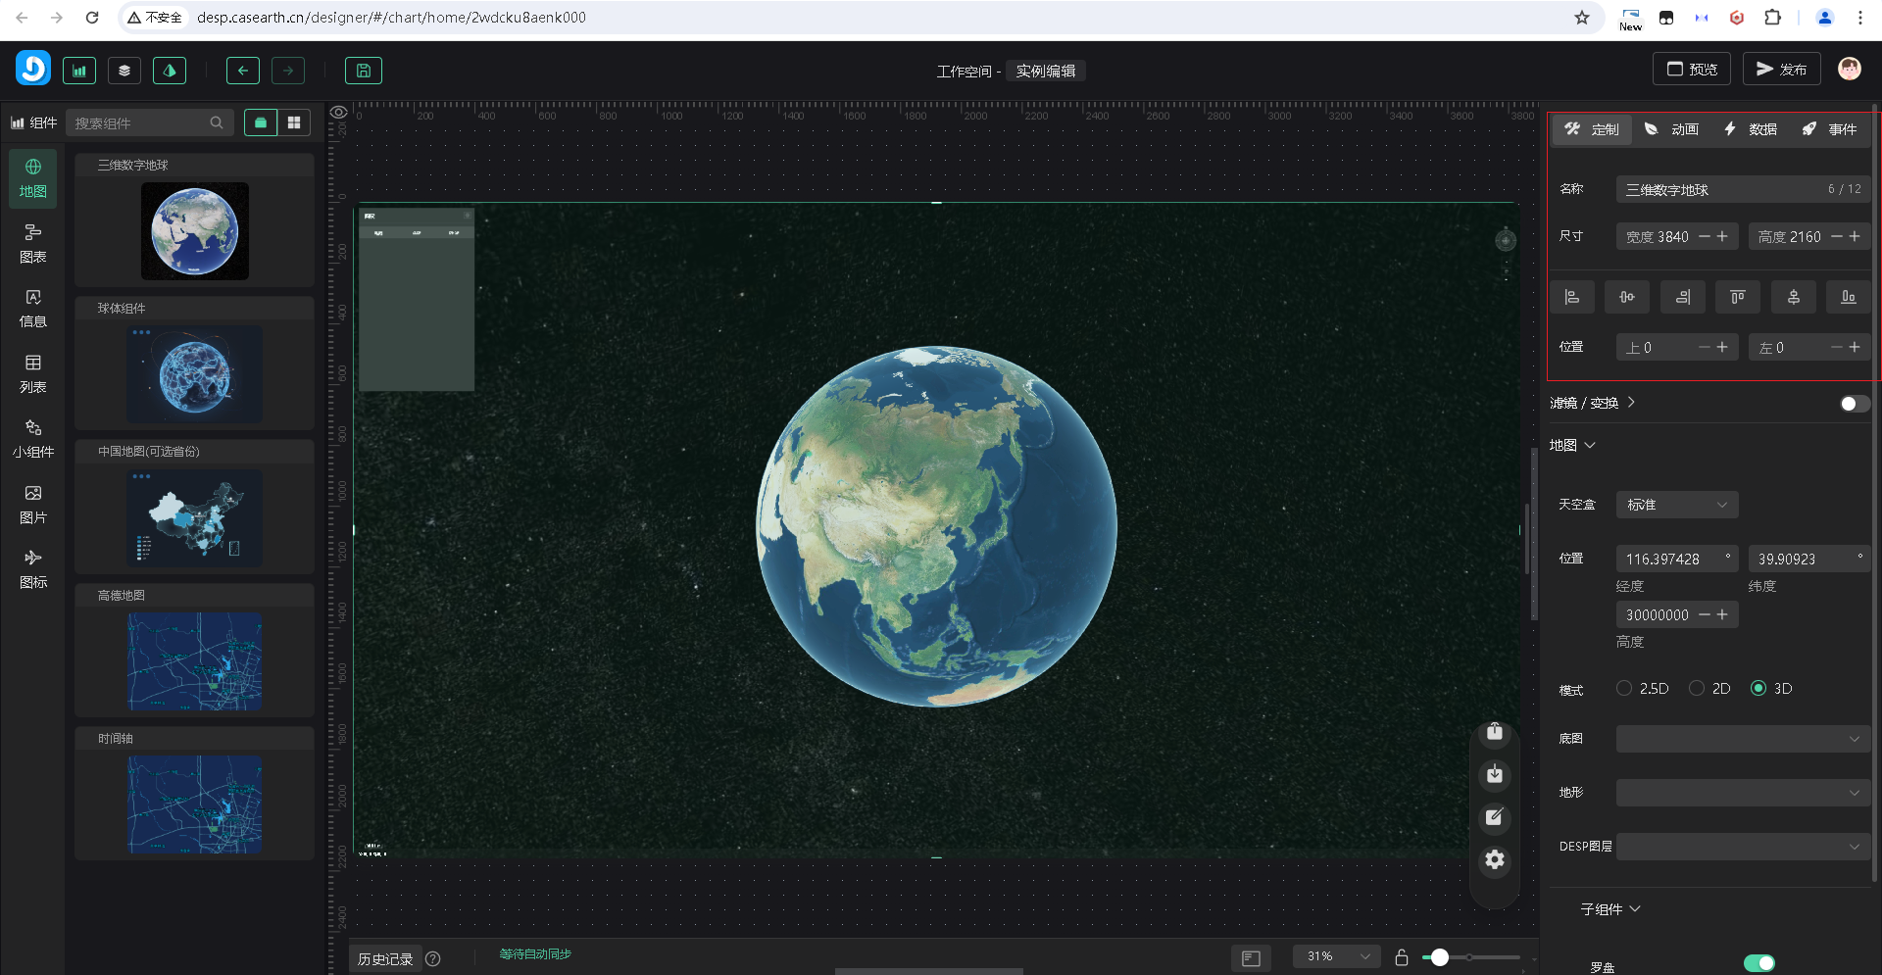Viewport: 1882px width, 975px height.
Task: Click the canvas zoom slider handle
Action: point(1439,957)
